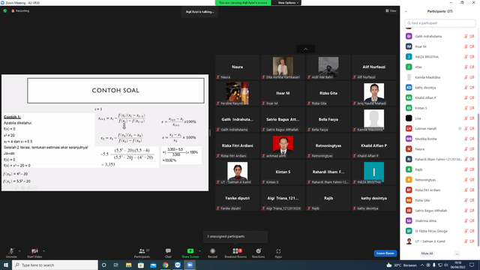This screenshot has width=480, height=270.
Task: Open the Windows notification center
Action: pyautogui.click(x=472, y=265)
